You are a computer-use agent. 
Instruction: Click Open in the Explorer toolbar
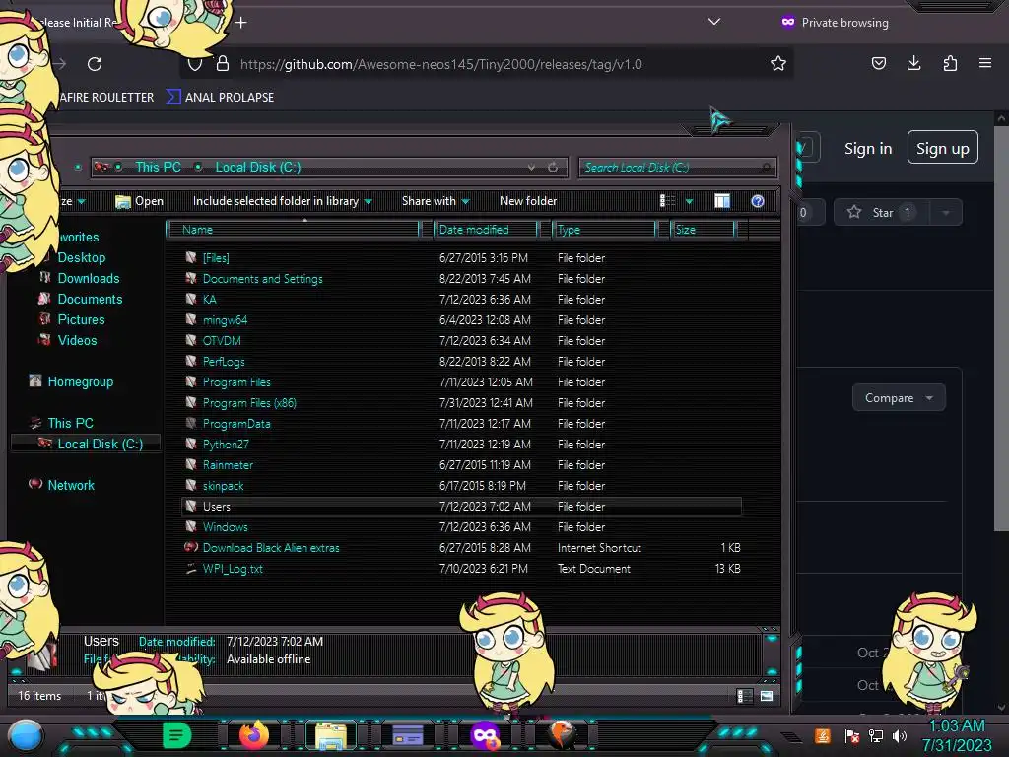point(140,201)
